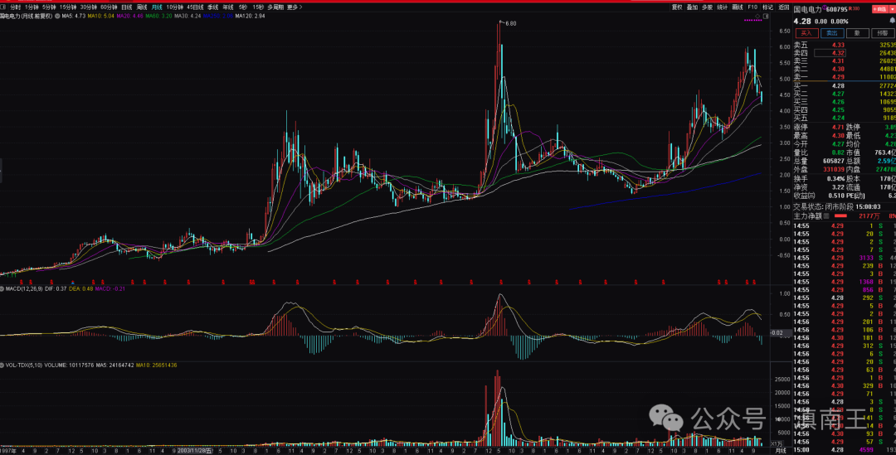The width and height of the screenshot is (896, 455).
Task: Switch to 日线 daily chart
Action: [127, 7]
